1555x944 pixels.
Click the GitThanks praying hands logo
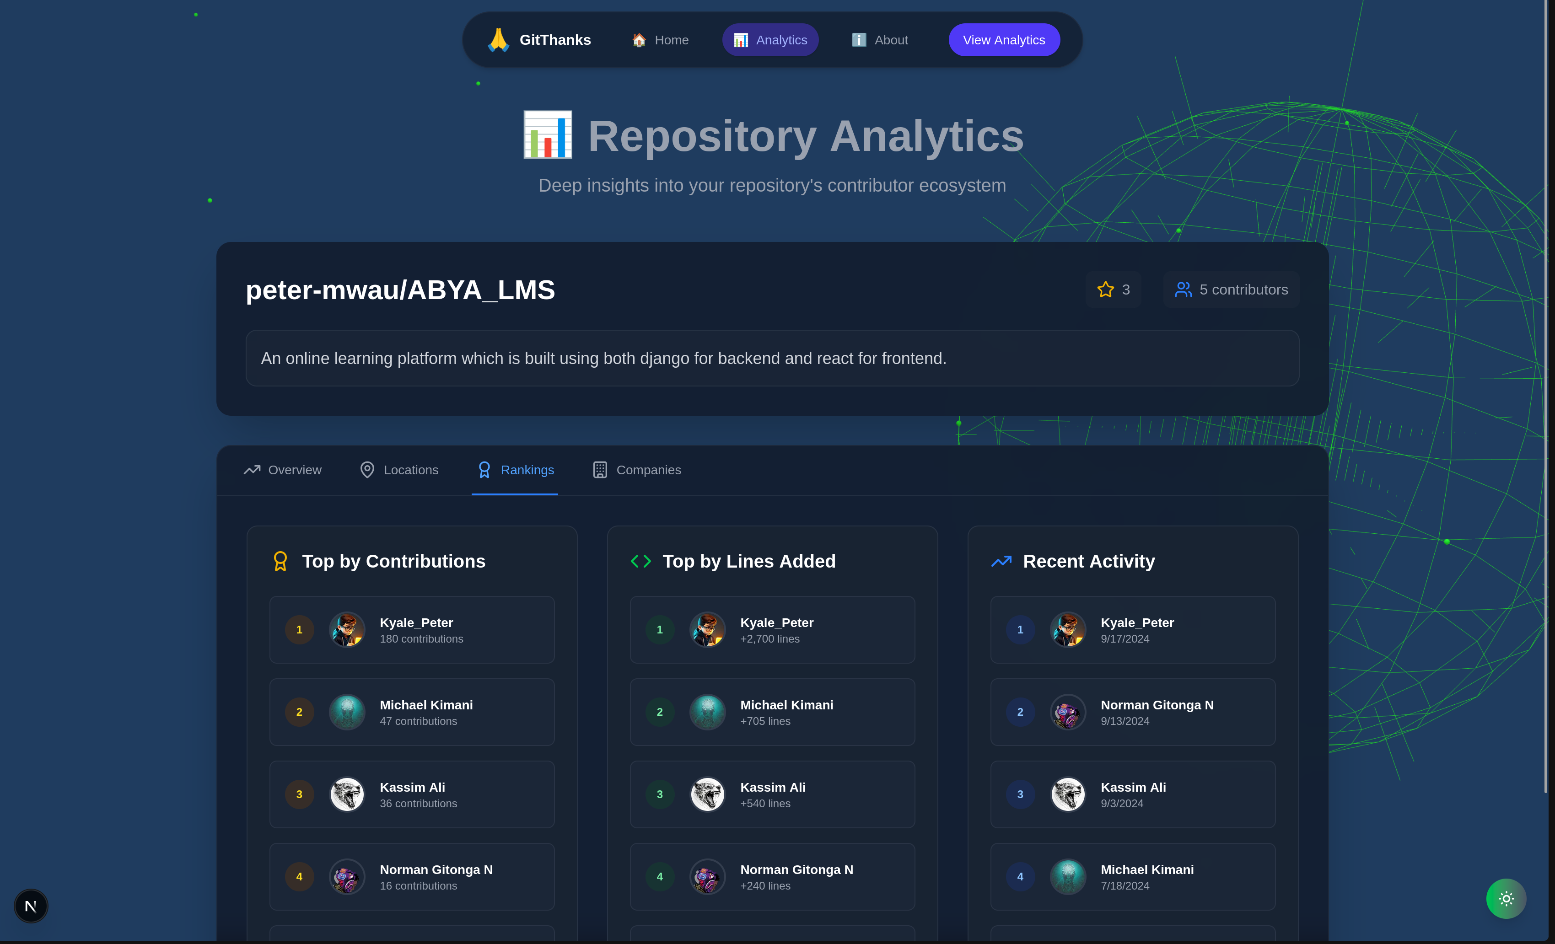click(x=498, y=40)
